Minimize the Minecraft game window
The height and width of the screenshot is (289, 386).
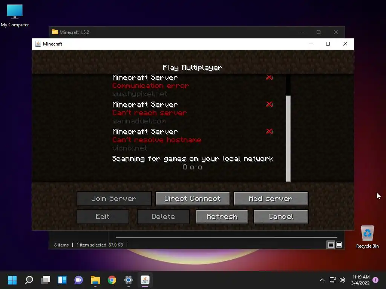tap(311, 44)
